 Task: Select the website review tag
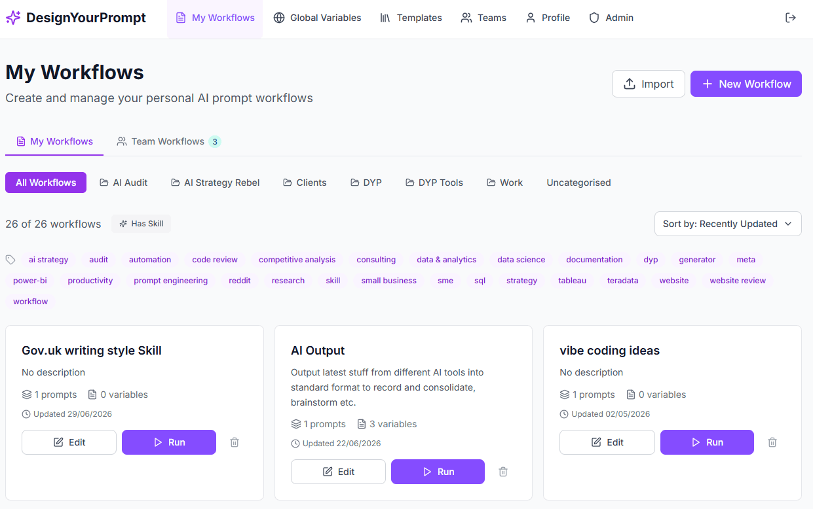click(738, 281)
